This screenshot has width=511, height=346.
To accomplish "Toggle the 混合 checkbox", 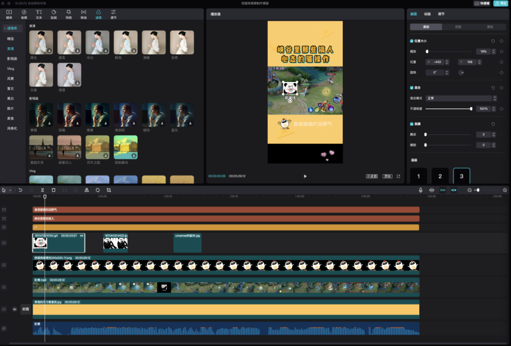I will (x=412, y=88).
